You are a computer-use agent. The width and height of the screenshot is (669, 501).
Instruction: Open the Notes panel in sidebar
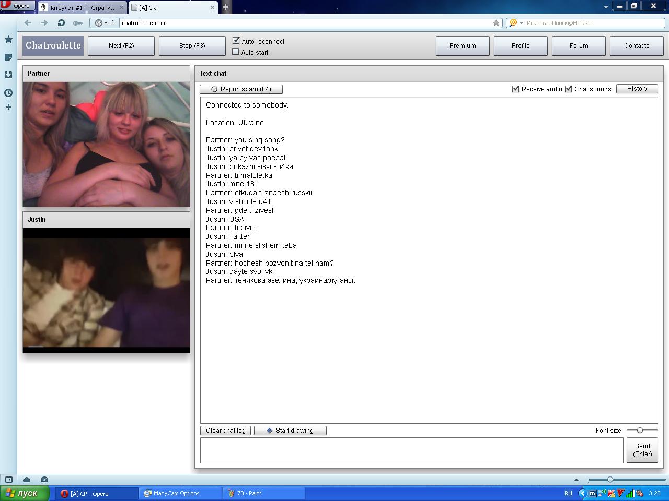(8, 57)
